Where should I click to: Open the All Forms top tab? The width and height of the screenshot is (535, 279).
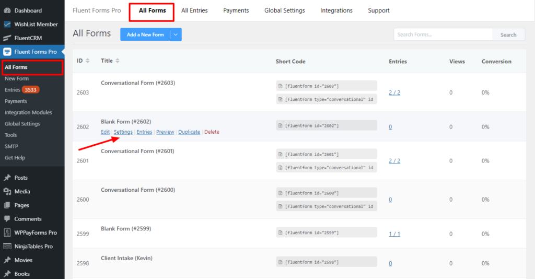152,10
